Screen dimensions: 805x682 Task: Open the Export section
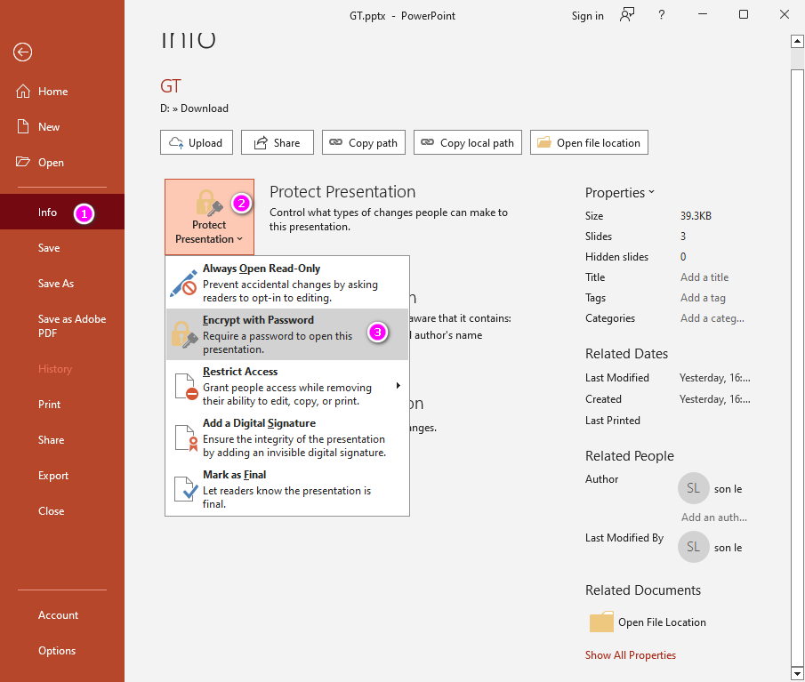tap(52, 475)
